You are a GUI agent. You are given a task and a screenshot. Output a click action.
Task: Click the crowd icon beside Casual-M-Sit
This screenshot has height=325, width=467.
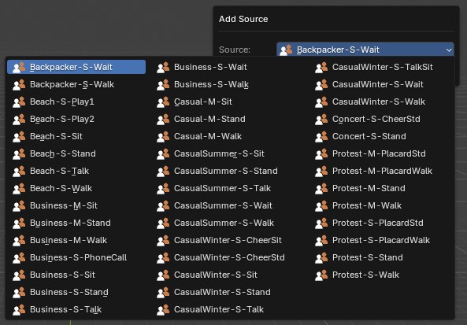point(163,102)
